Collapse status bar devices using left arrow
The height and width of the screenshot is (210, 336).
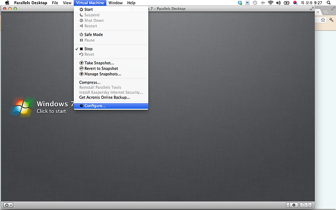(288, 205)
